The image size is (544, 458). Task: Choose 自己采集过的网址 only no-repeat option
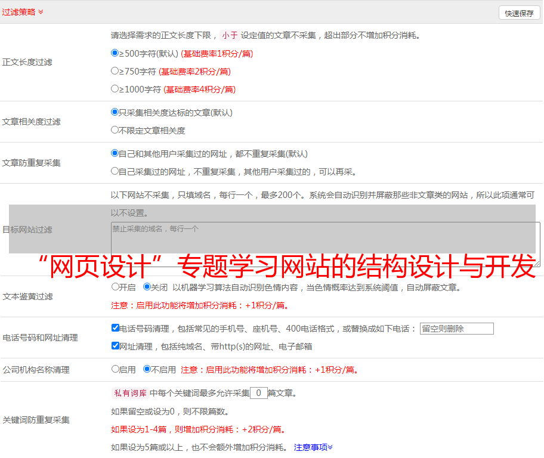click(115, 171)
